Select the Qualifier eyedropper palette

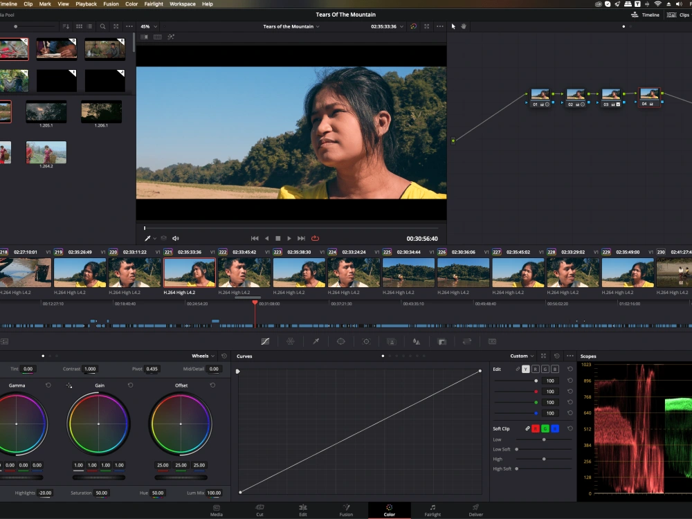[x=316, y=341]
